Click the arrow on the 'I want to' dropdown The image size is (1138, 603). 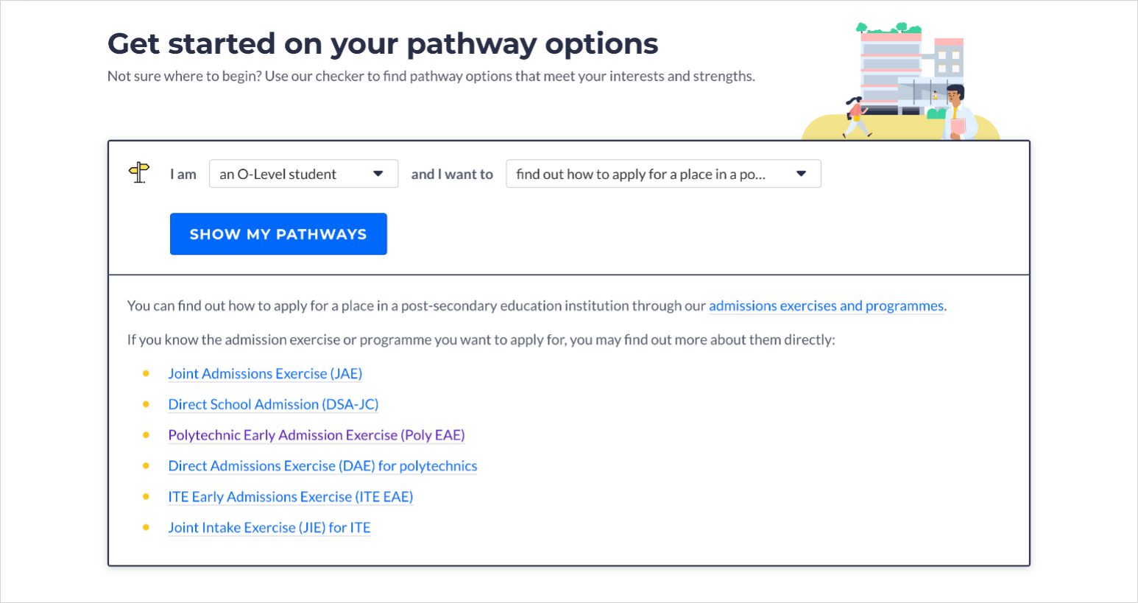tap(802, 174)
